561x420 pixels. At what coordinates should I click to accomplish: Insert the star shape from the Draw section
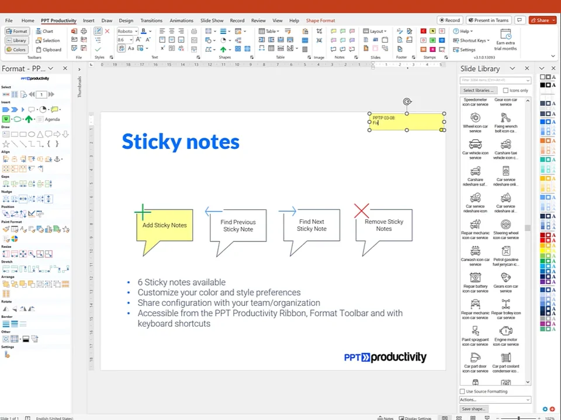6,144
